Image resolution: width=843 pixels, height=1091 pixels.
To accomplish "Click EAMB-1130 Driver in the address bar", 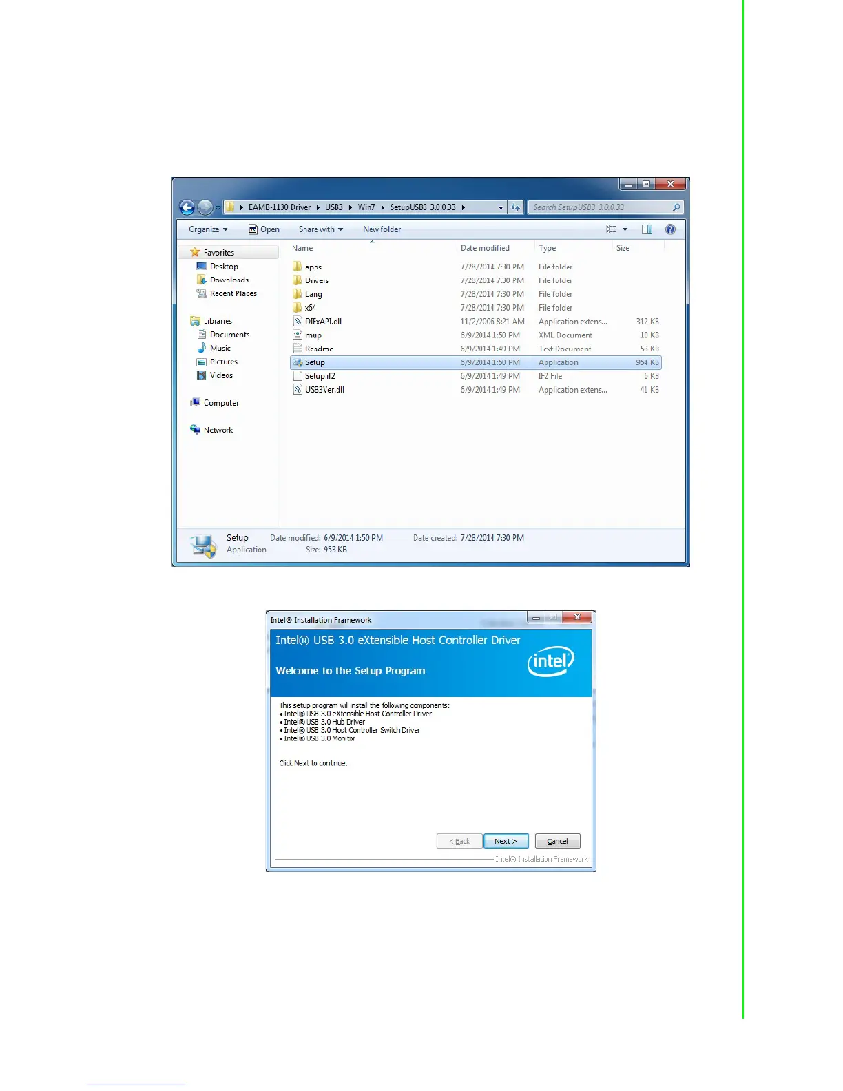I will [x=280, y=207].
